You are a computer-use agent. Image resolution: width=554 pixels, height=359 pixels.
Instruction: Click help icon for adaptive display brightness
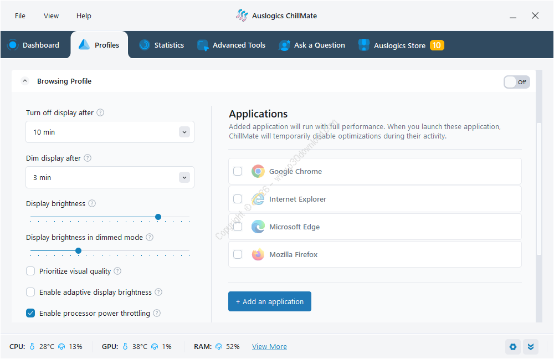158,292
